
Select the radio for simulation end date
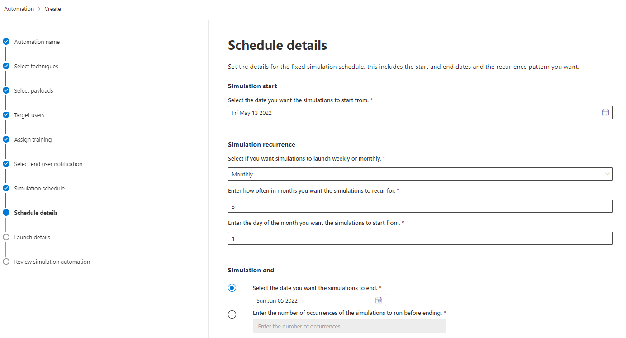(x=232, y=287)
